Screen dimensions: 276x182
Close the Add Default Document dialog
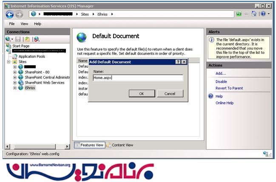pyautogui.click(x=184, y=62)
